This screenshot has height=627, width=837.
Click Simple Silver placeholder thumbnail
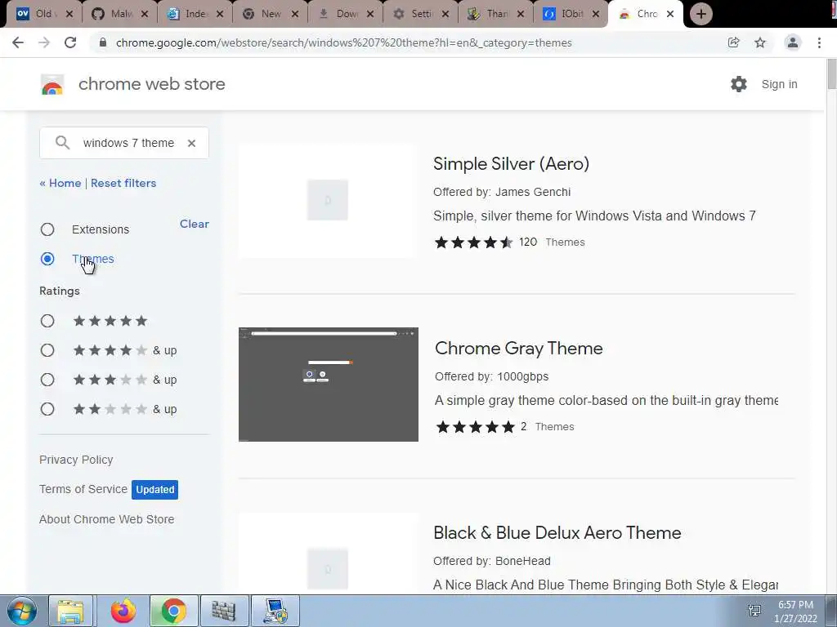tap(329, 201)
